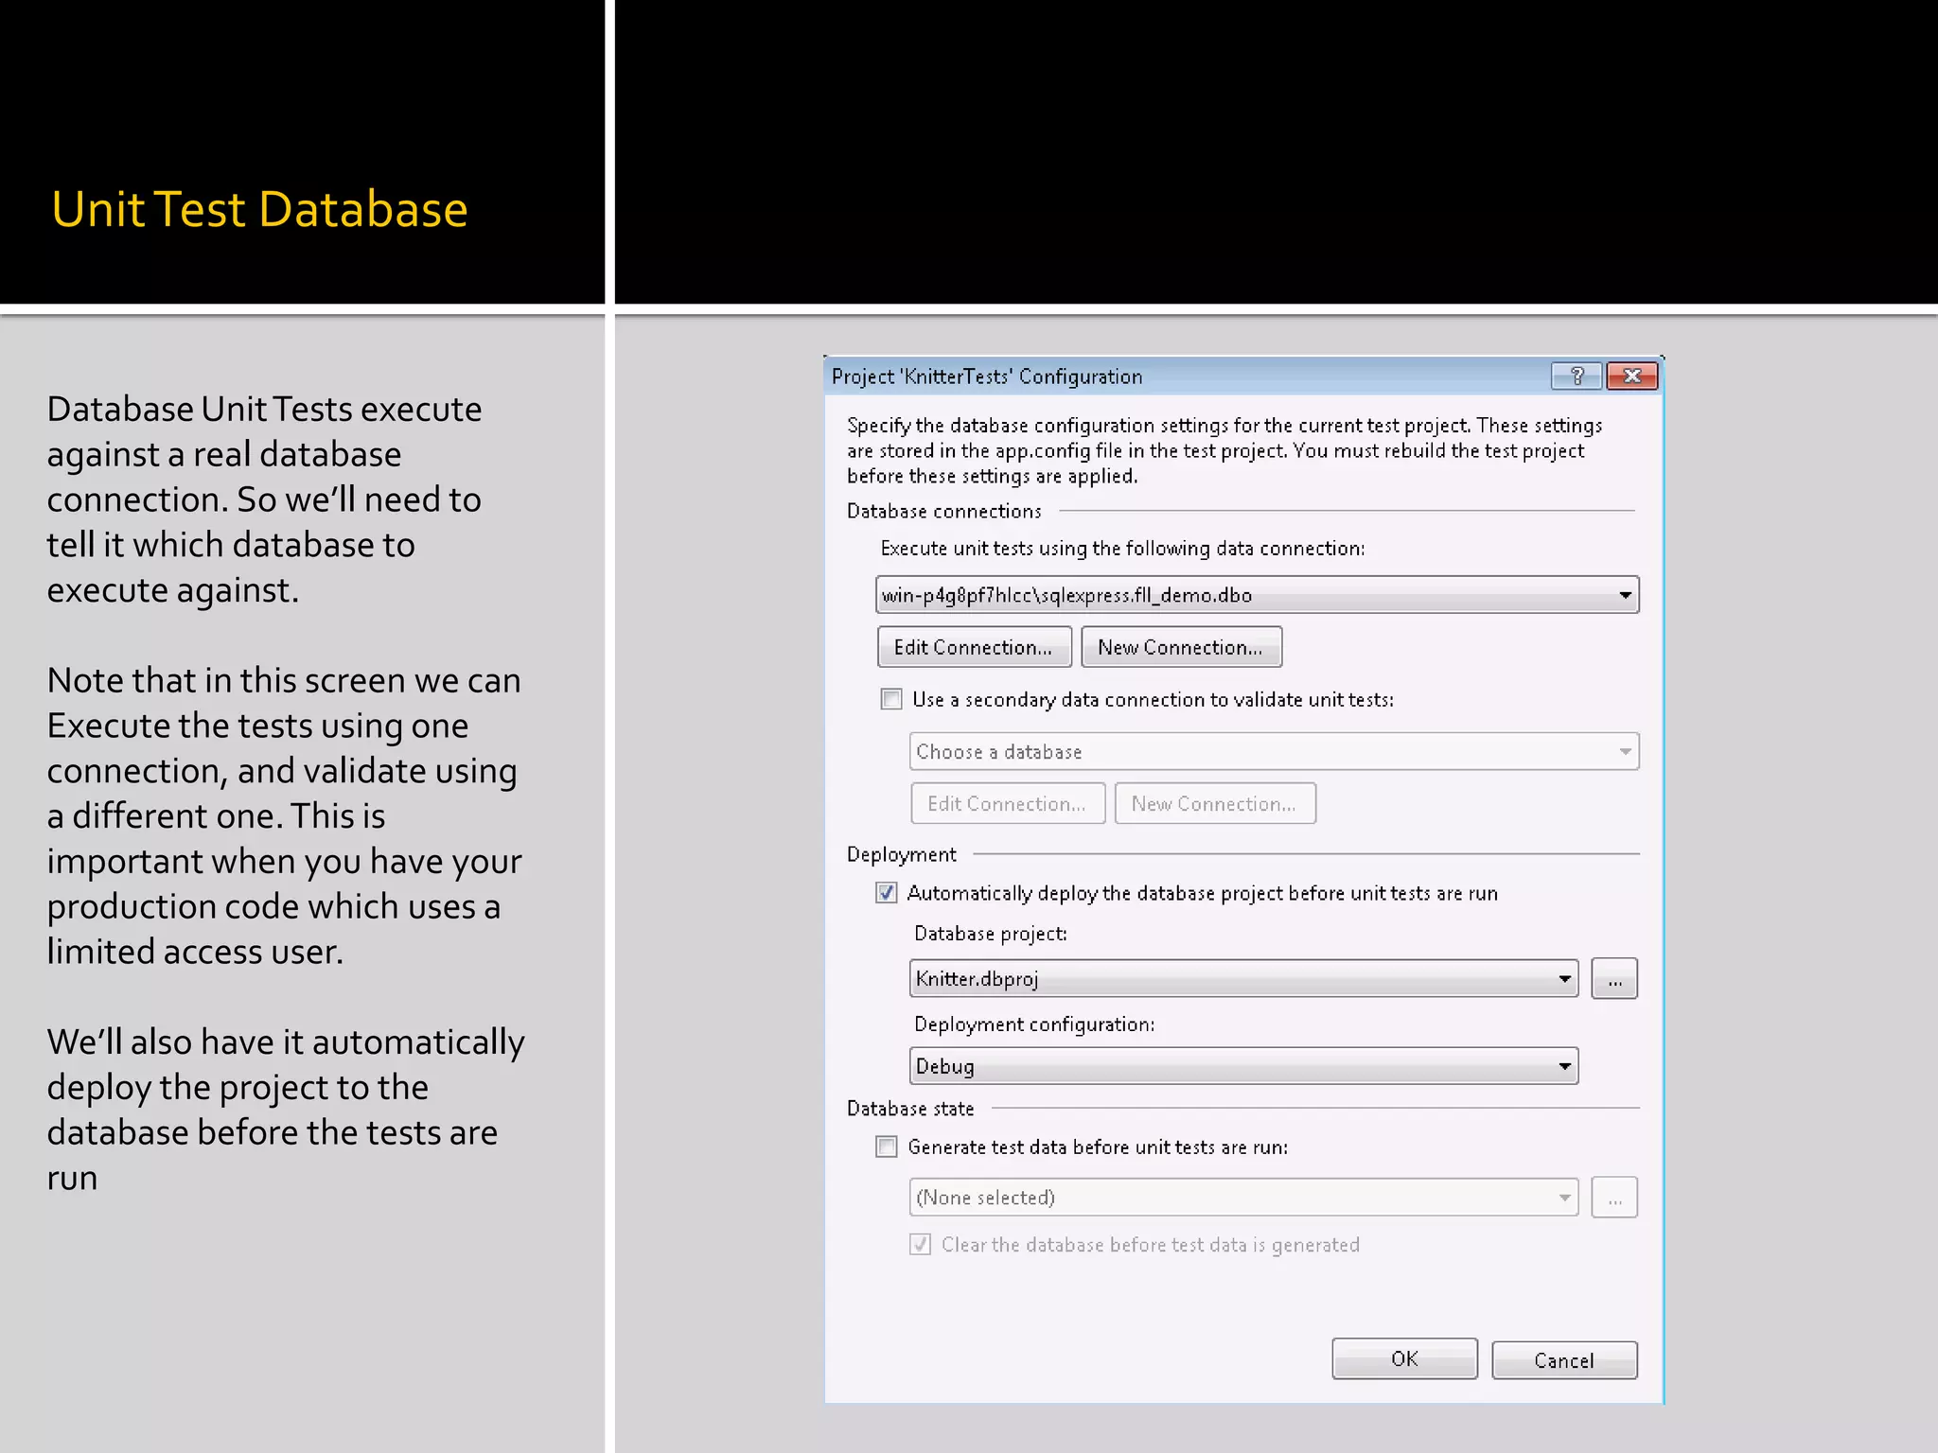Open the Knitter.dbproj database project dropdown

pyautogui.click(x=1243, y=978)
